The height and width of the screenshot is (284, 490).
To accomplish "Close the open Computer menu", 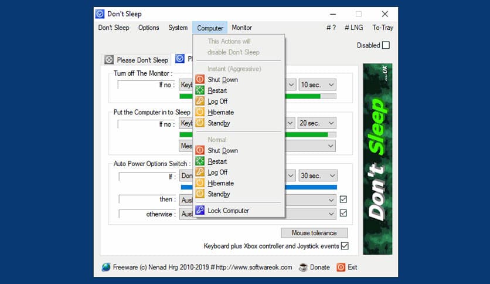I will (210, 28).
